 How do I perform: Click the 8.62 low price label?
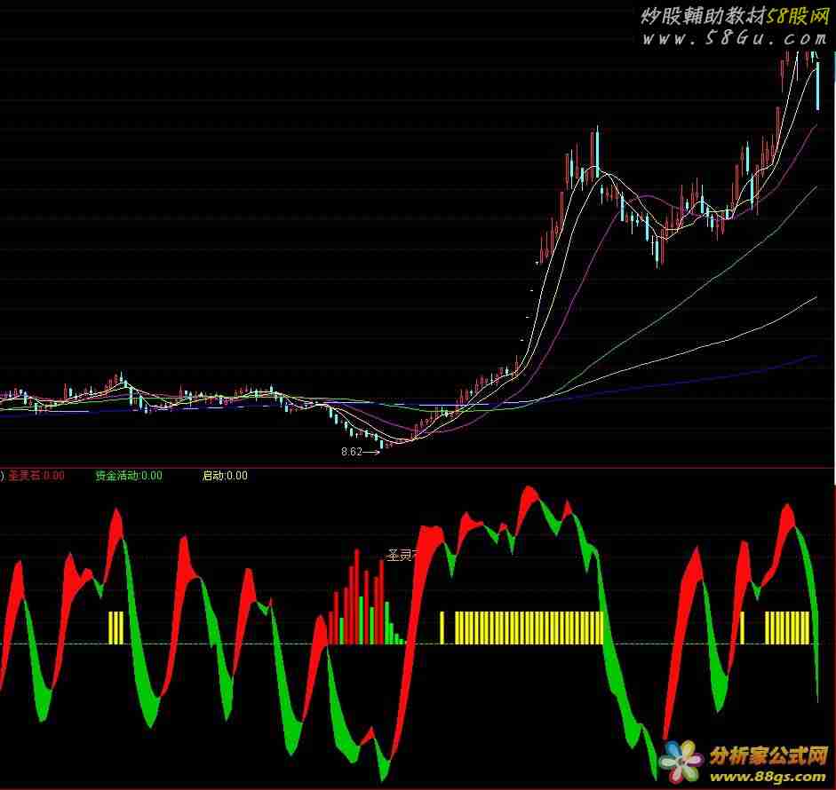click(x=352, y=452)
